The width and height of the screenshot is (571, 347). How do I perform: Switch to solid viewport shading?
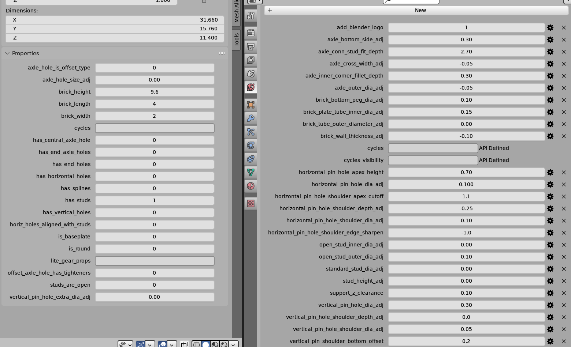pos(205,344)
